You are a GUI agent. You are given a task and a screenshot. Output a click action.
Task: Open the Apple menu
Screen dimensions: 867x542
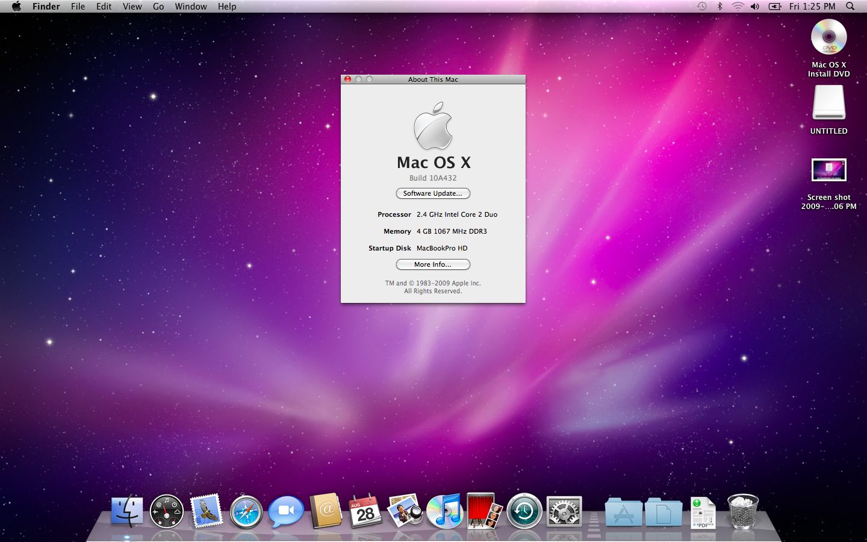pos(16,7)
